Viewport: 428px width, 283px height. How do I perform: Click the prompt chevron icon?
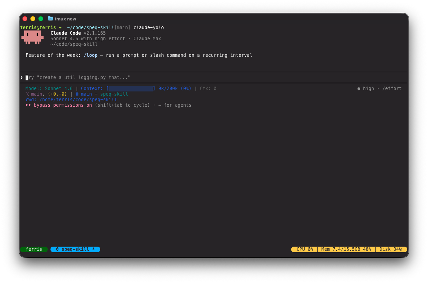tap(21, 77)
